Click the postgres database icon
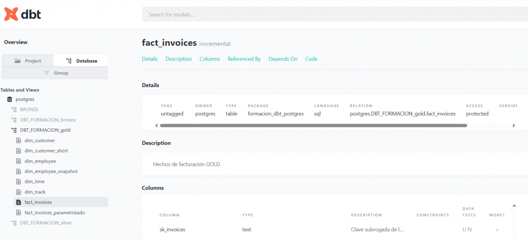The width and height of the screenshot is (528, 240). 9,99
